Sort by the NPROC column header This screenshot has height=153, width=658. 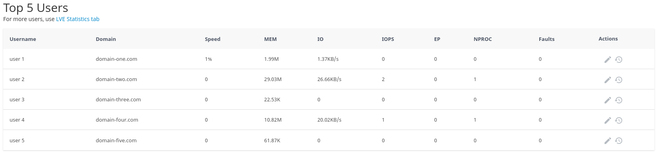pos(483,39)
